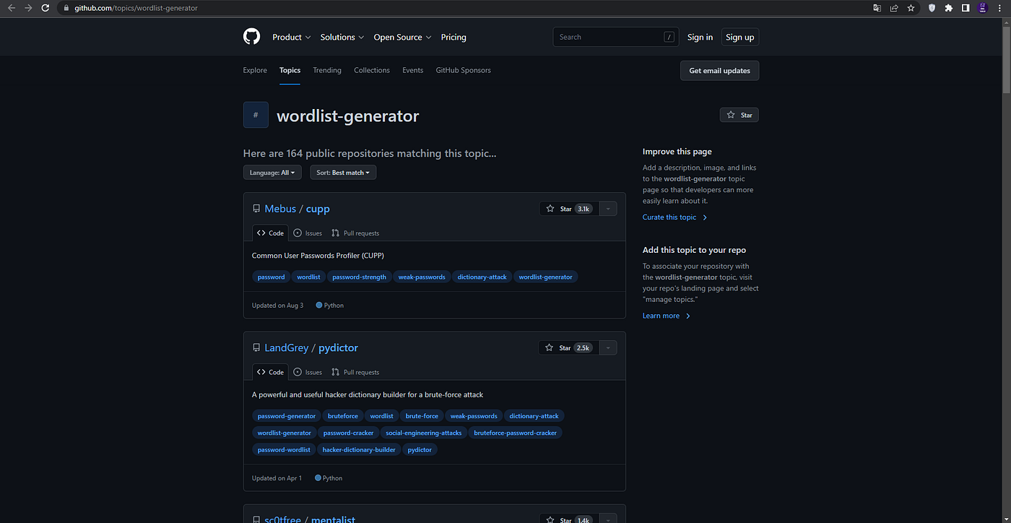The width and height of the screenshot is (1011, 523).
Task: Click the bruteforce-password-cracker topic tag
Action: [516, 433]
